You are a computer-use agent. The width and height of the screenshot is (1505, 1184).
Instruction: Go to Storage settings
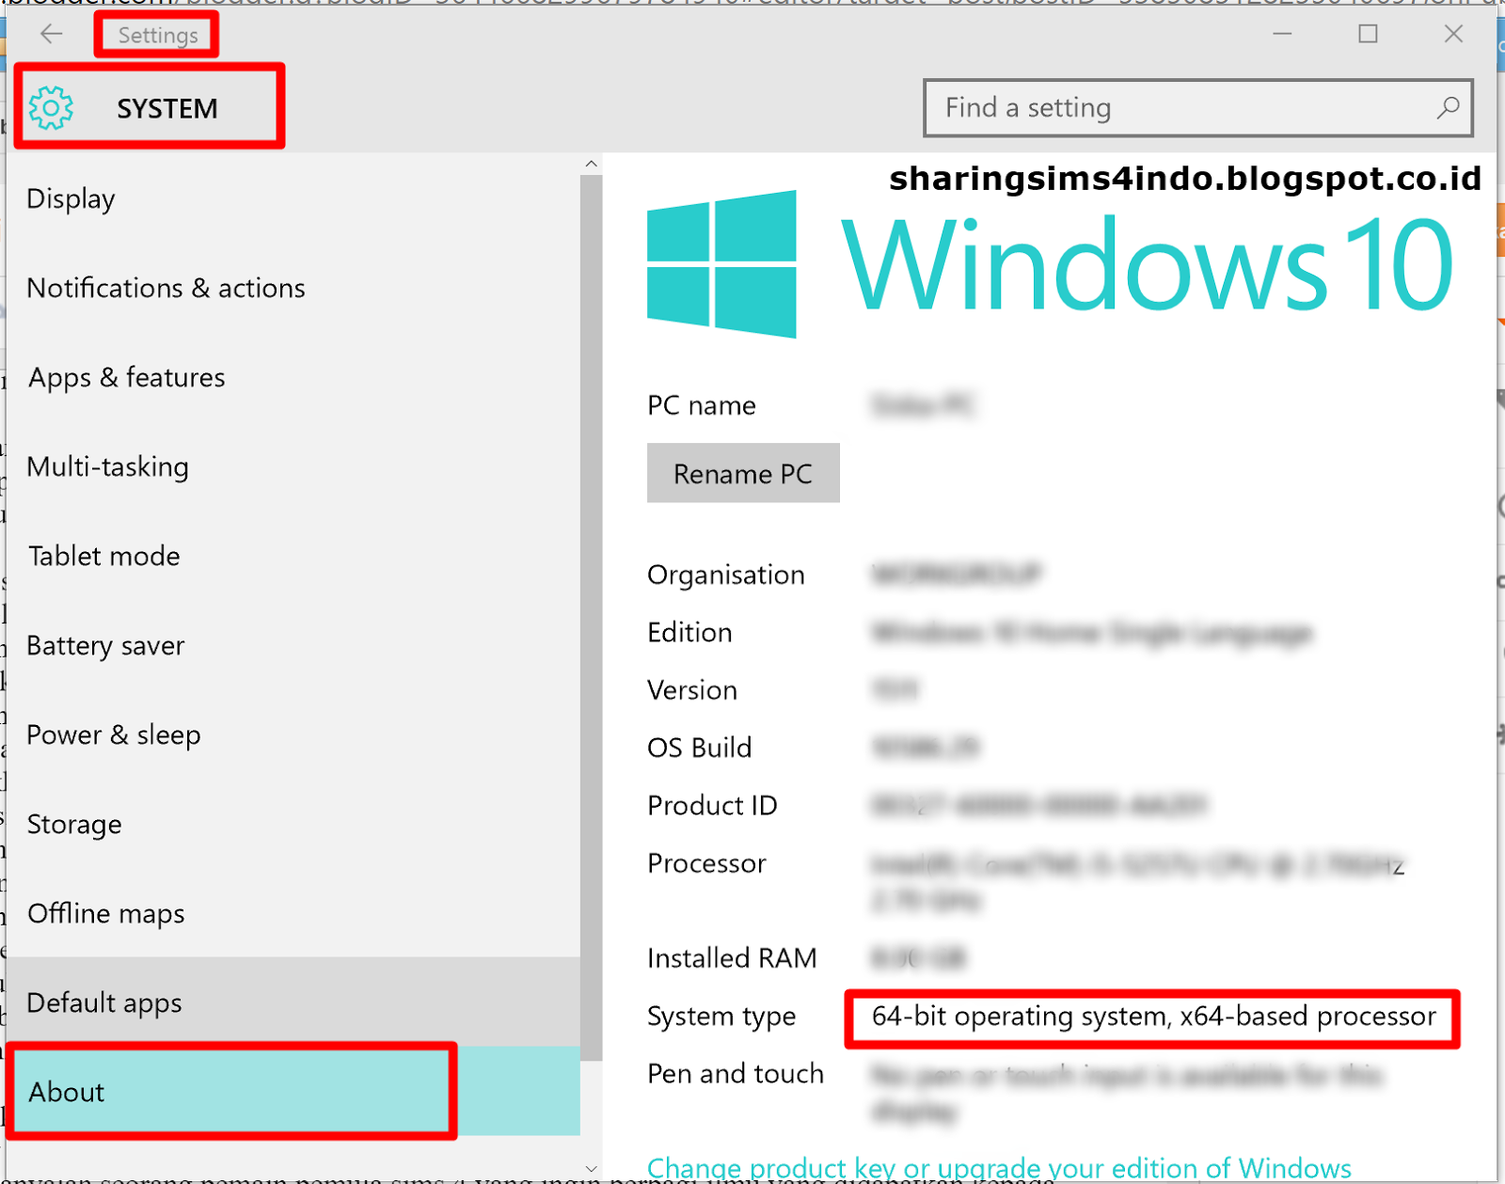coord(293,824)
